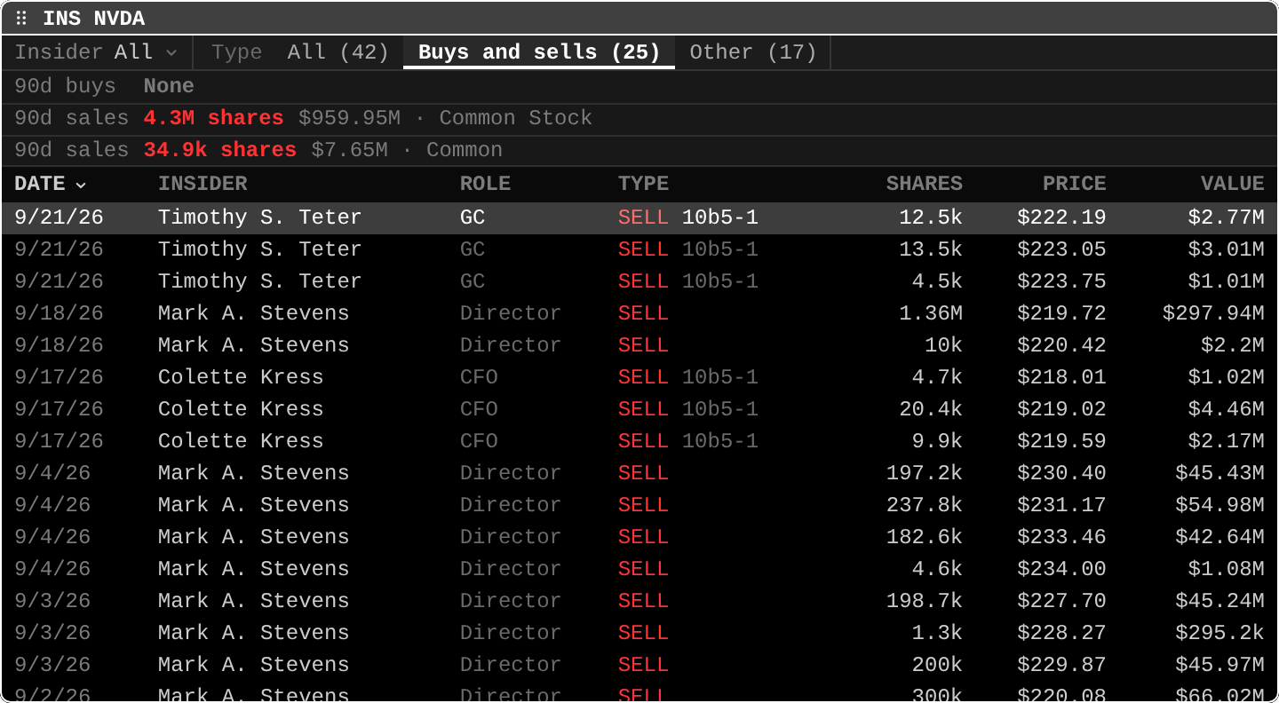Select the Mark A. Stevens row priced $229.87
The height and width of the screenshot is (703, 1279).
pyautogui.click(x=639, y=665)
